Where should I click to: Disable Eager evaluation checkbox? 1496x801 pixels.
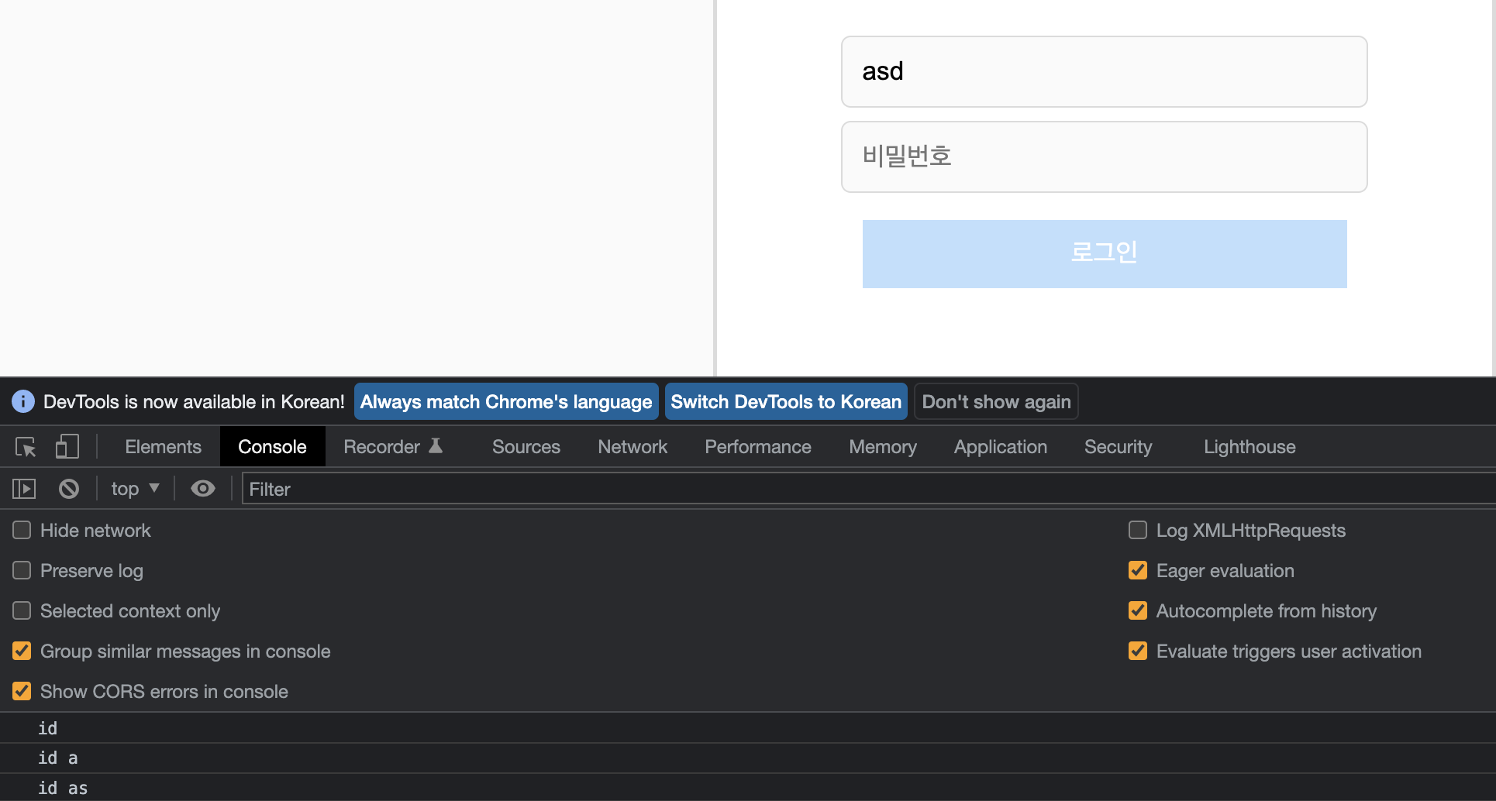(x=1138, y=570)
